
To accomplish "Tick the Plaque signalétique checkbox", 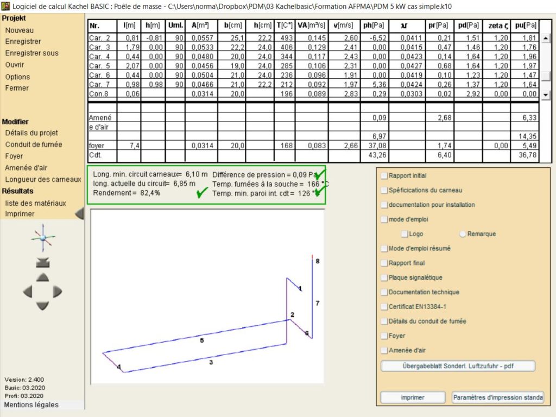I will pyautogui.click(x=384, y=277).
